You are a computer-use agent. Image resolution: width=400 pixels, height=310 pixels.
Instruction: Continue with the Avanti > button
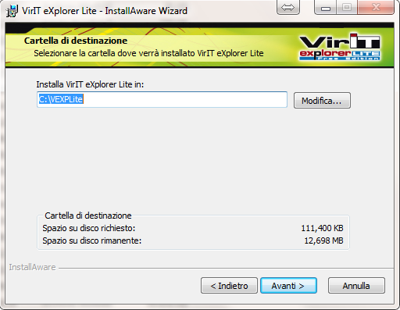pos(288,286)
